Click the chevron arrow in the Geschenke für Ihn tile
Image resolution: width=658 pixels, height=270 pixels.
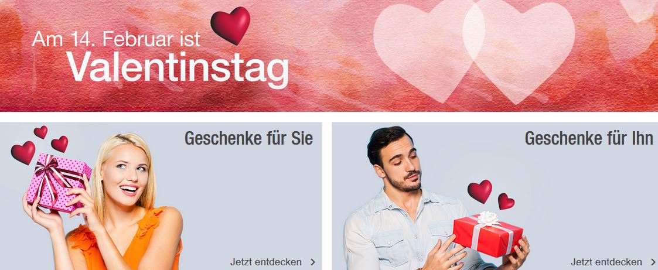653,262
